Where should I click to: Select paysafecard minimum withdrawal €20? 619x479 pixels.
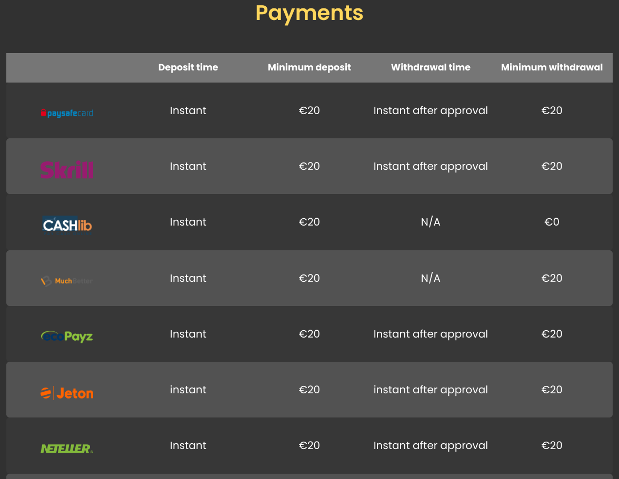552,110
